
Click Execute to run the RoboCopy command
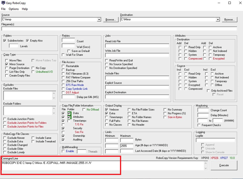click(x=224, y=165)
